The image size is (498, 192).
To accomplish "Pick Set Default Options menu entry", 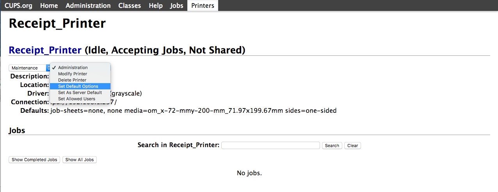I will point(78,86).
